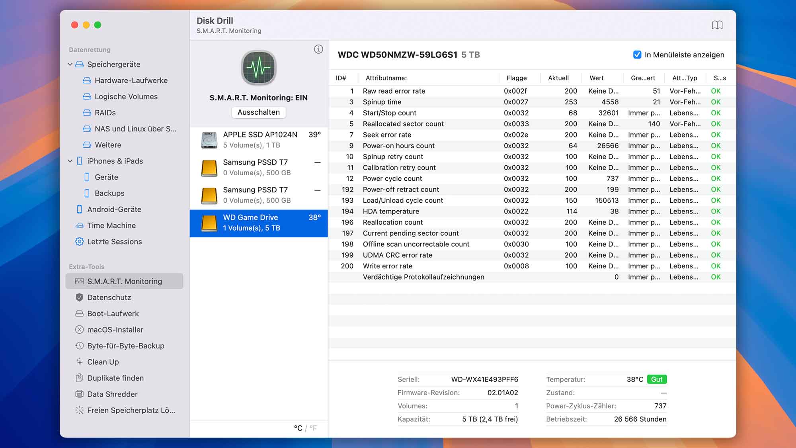Select 'Reallocated sector count' row
796x448 pixels.
(532, 124)
